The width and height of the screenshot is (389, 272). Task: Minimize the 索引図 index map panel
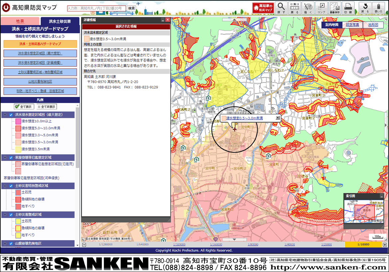pyautogui.click(x=381, y=196)
